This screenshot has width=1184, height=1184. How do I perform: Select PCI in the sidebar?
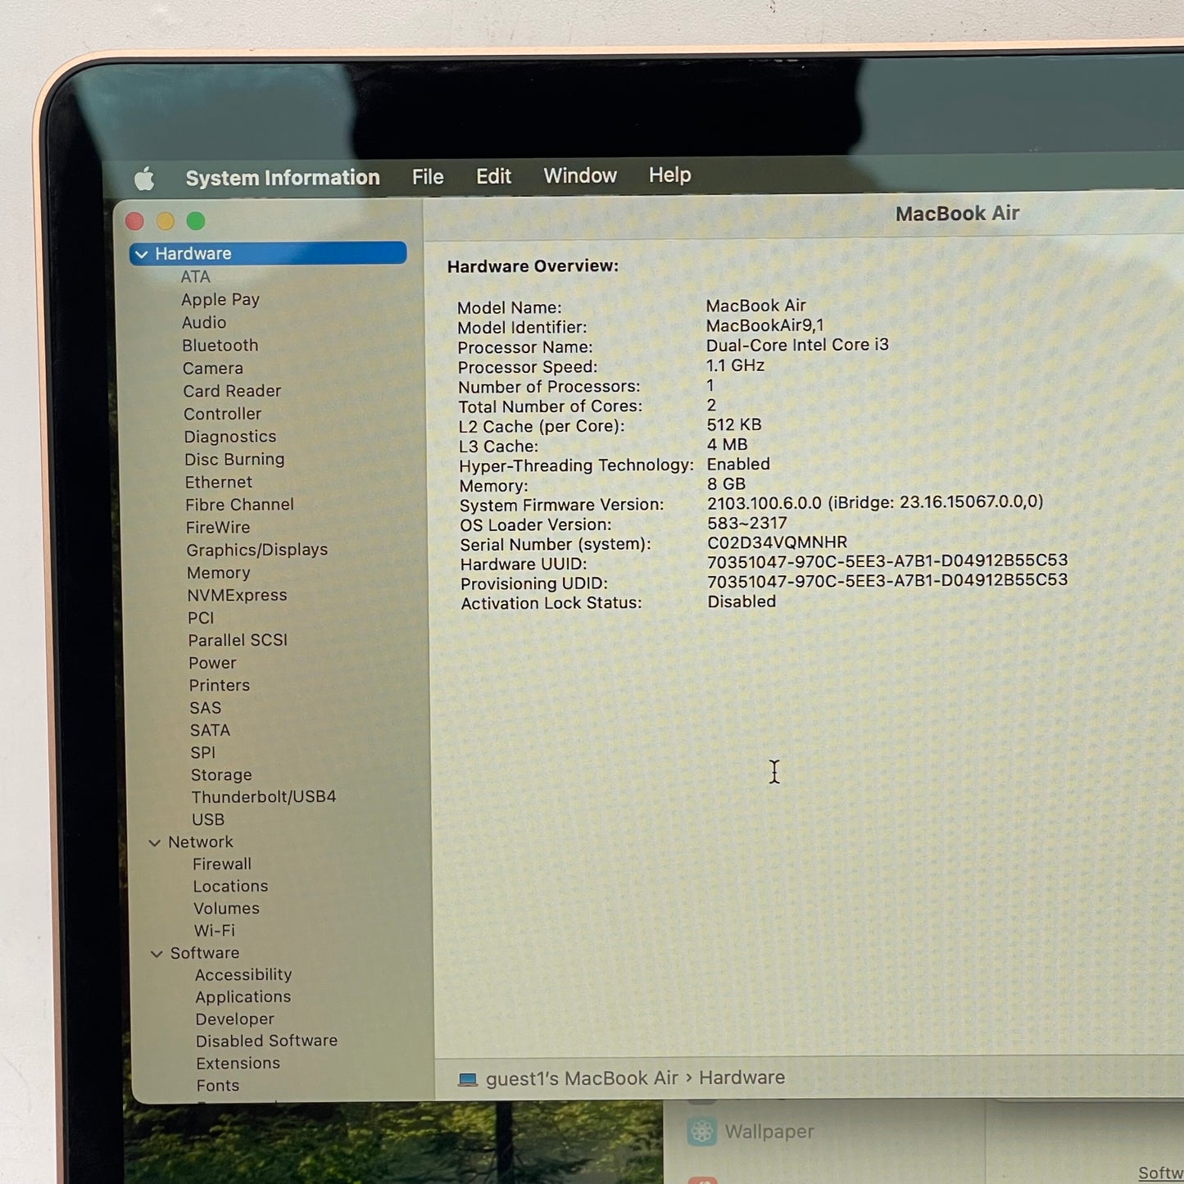[x=201, y=618]
